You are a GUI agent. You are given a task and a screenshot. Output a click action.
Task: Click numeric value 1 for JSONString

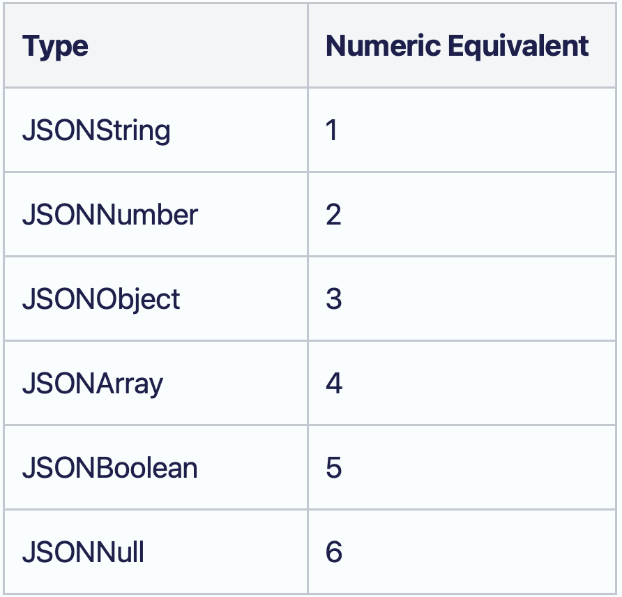pyautogui.click(x=332, y=130)
